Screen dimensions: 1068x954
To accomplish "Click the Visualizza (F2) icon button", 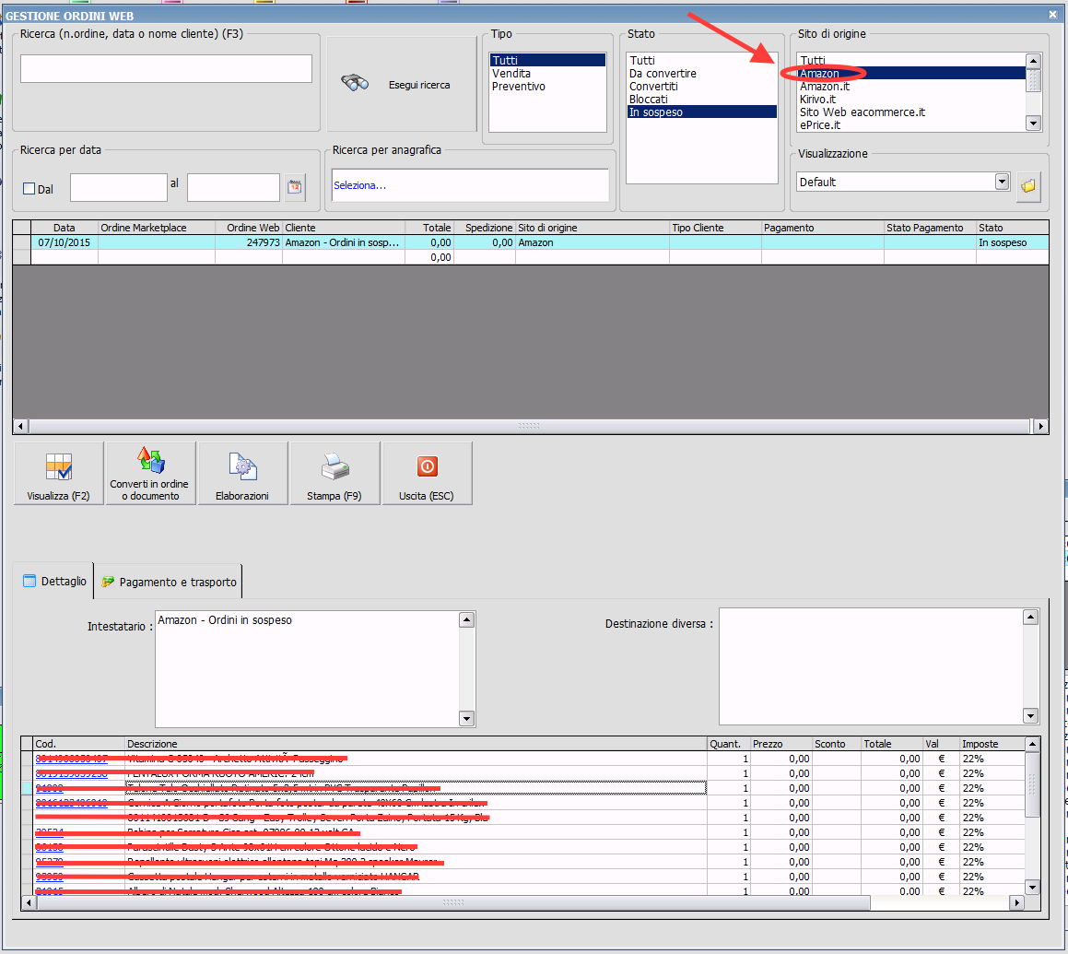I will pyautogui.click(x=59, y=466).
